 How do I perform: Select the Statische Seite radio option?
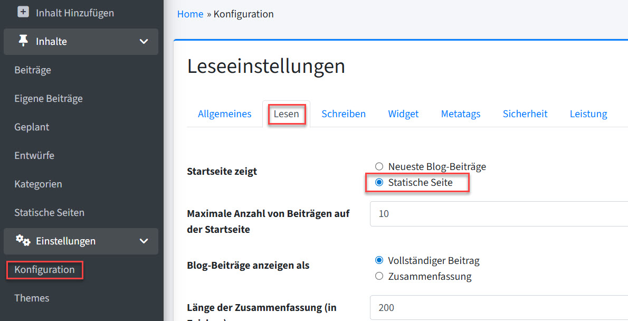tap(379, 183)
